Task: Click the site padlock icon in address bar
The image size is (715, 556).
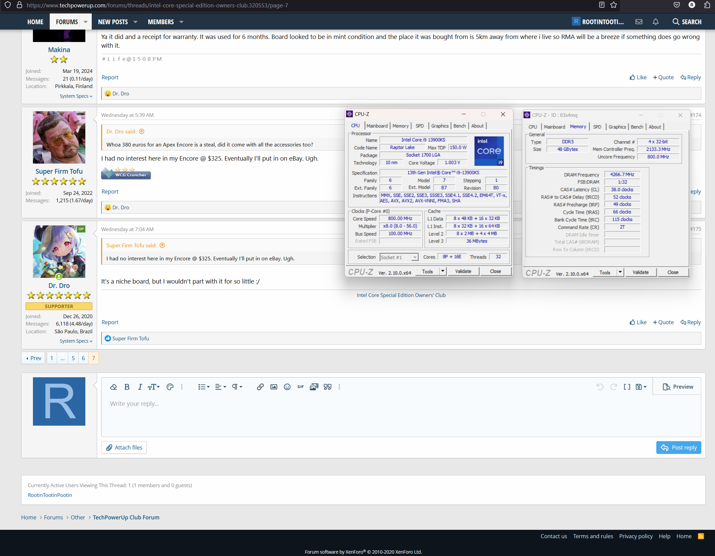Action: [19, 5]
